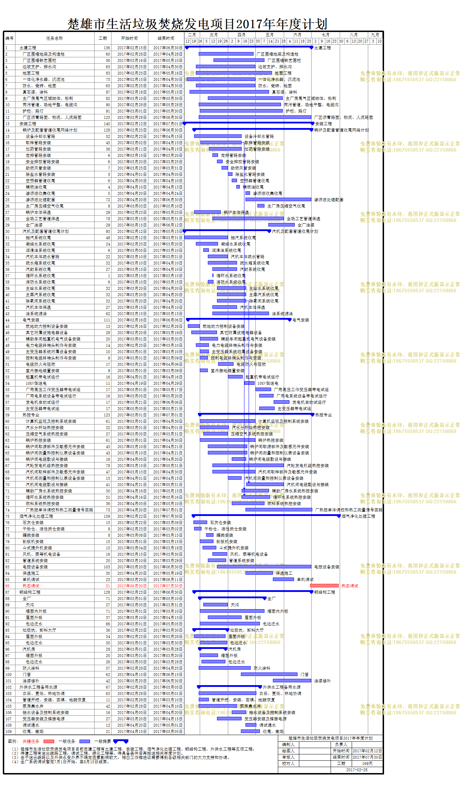This screenshot has width=460, height=791.
Task: Select 汽机及配套管道收尾计划 in task name column
Action: [46, 231]
